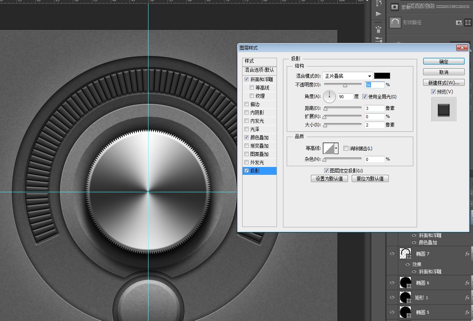Screen dimensions: 473x321
Task: Click the Shape Path vector mask thumbnail
Action: tap(395, 23)
